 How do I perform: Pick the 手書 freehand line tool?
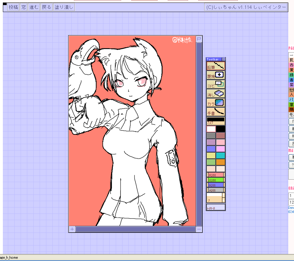216,112
